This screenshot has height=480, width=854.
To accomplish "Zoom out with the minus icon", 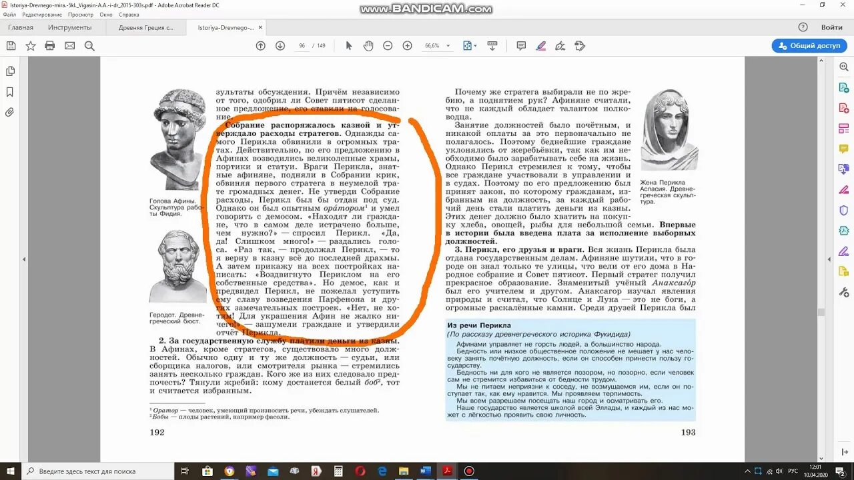I will point(388,46).
